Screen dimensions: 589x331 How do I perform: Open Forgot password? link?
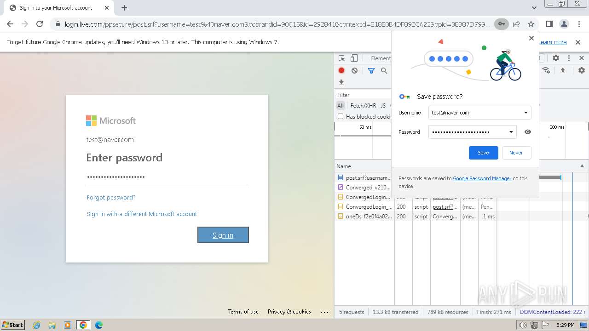(111, 197)
